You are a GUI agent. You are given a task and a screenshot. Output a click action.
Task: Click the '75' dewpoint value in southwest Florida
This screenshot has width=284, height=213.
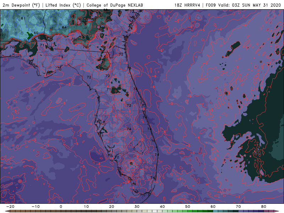click(119, 168)
